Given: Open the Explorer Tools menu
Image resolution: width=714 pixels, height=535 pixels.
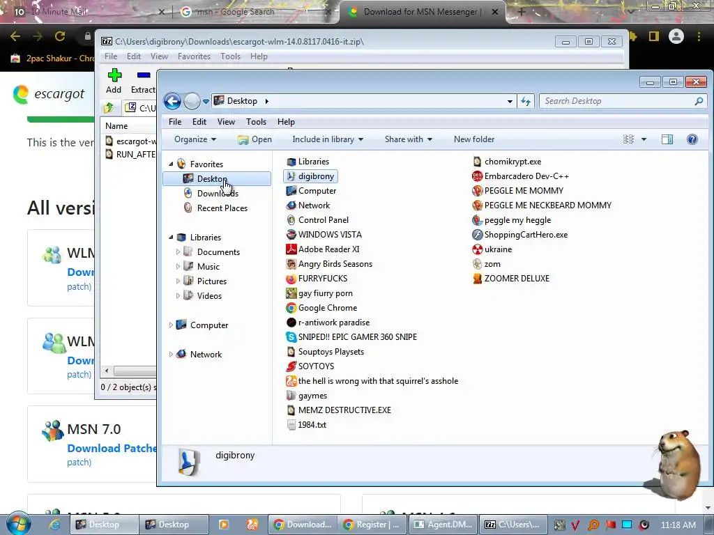Looking at the screenshot, I should 256,122.
